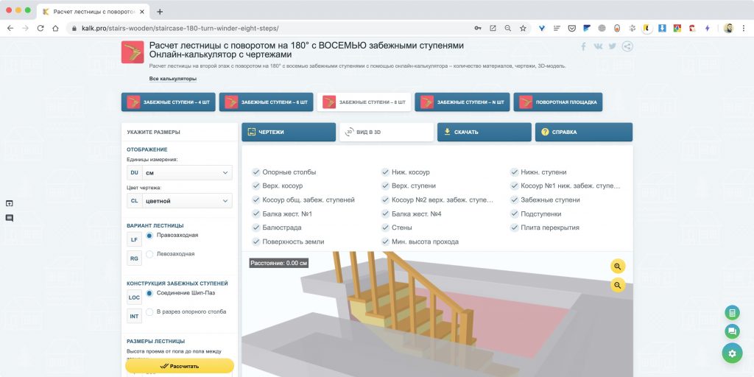Image resolution: width=754 pixels, height=377 pixels.
Task: Toggle Нижн. ступени checkbox
Action: pyautogui.click(x=515, y=172)
